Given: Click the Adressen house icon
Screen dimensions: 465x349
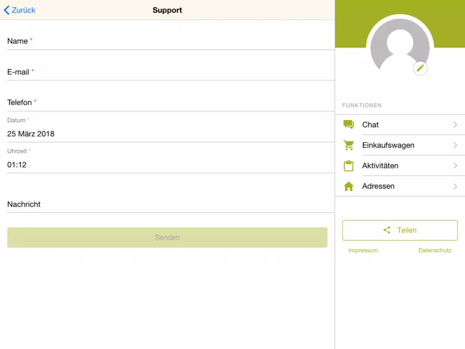Looking at the screenshot, I should click(x=348, y=186).
